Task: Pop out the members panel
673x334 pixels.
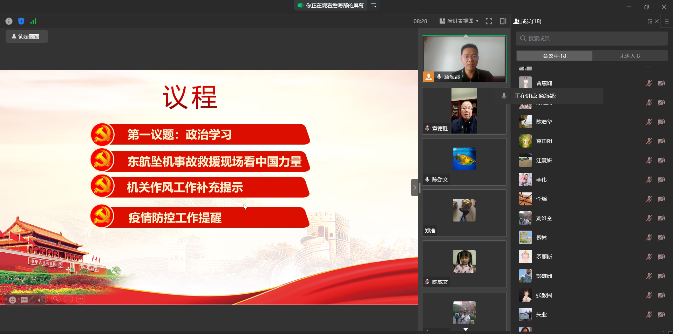Action: point(650,21)
